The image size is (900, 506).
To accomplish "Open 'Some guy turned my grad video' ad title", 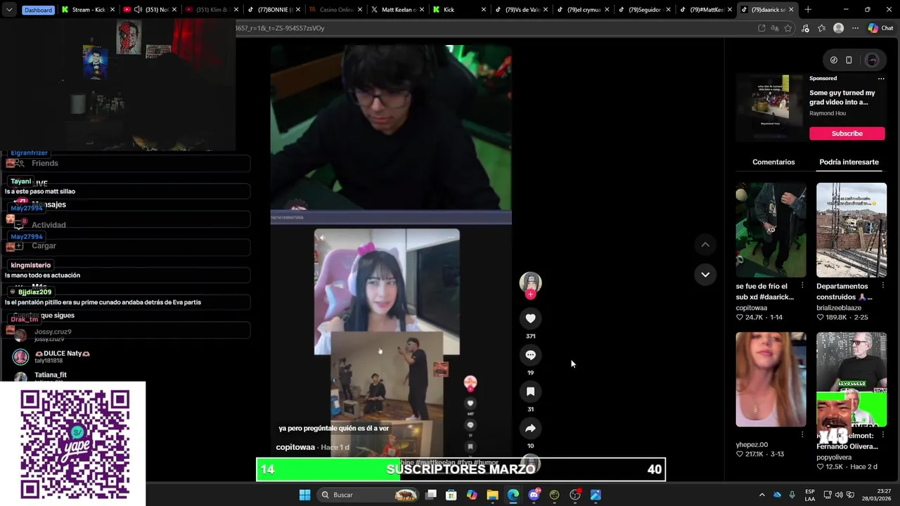I will click(x=842, y=97).
